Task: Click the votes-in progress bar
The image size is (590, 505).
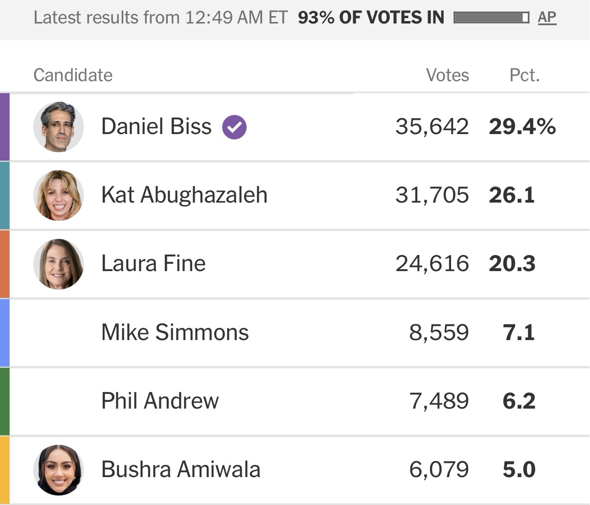Action: 491,18
